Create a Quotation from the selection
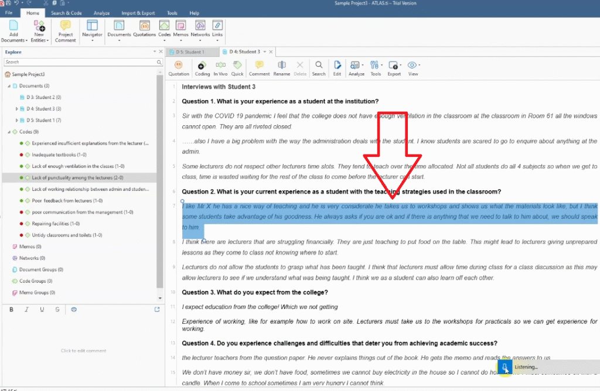 click(x=179, y=68)
